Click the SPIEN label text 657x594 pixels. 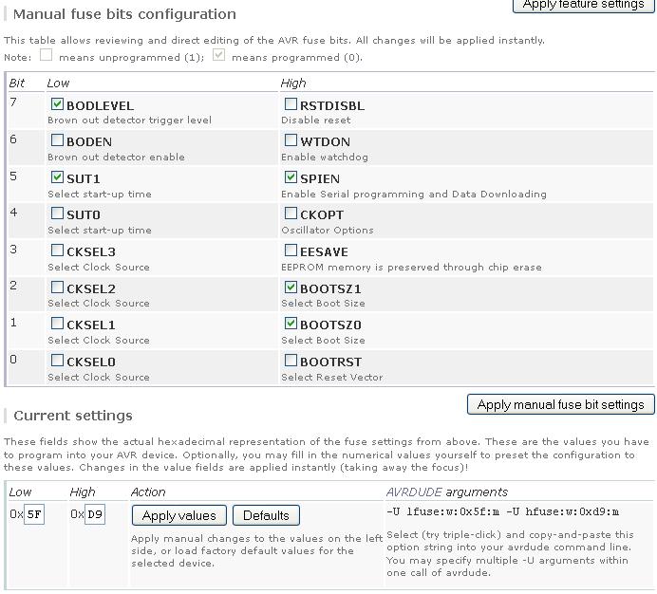tap(320, 179)
